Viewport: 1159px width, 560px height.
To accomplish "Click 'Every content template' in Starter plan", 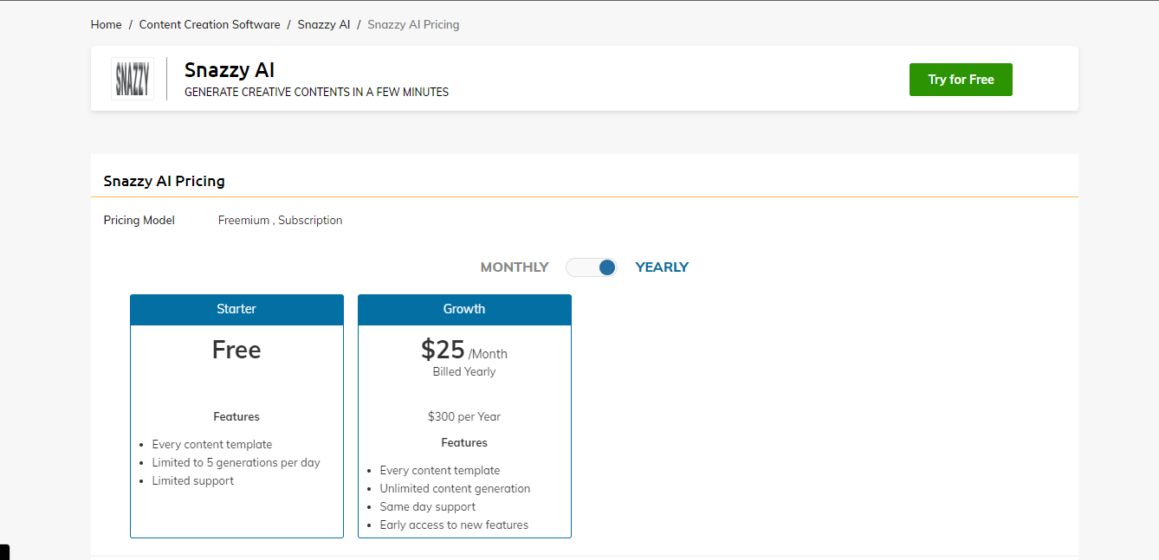I will click(212, 445).
